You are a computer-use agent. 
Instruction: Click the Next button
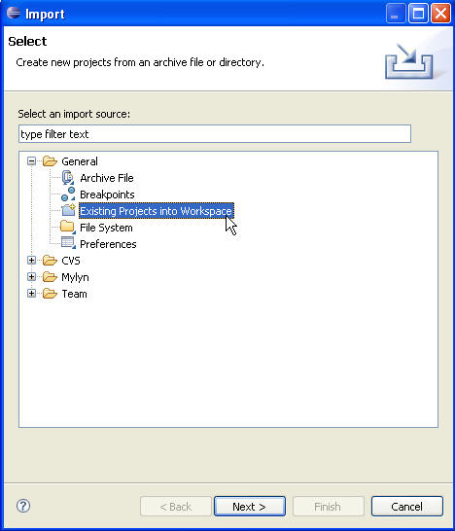[x=250, y=507]
